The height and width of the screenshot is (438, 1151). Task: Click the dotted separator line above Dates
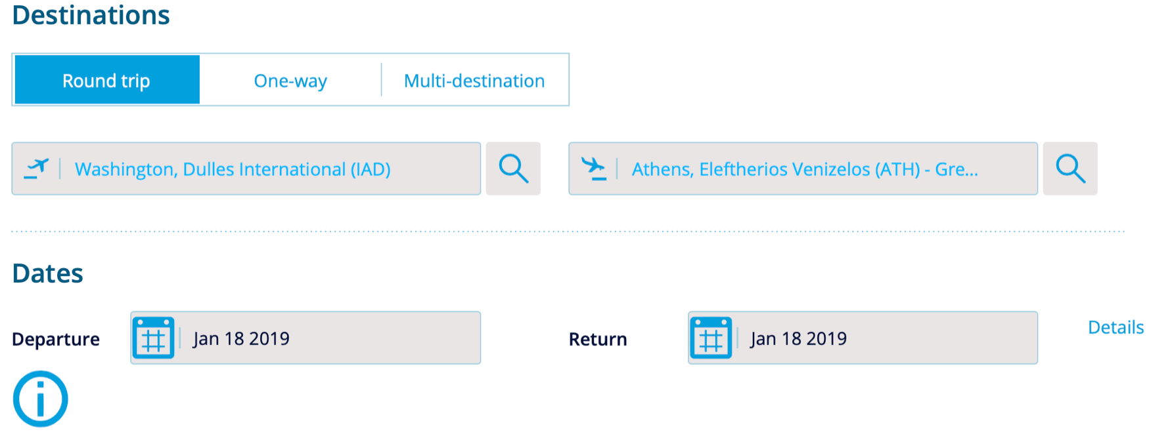568,231
